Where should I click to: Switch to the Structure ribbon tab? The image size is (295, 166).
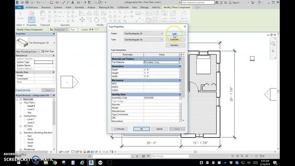(x=46, y=7)
